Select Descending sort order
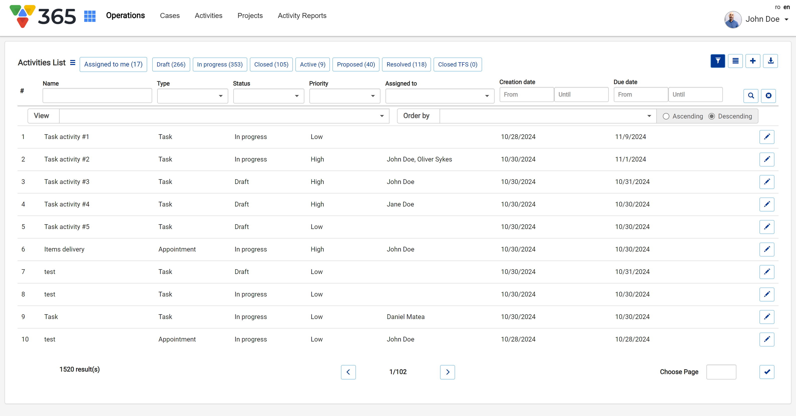Screen dimensions: 796x416 tap(712, 116)
